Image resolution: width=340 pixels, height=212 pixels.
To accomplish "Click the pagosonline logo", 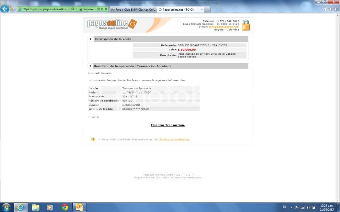I will [112, 24].
